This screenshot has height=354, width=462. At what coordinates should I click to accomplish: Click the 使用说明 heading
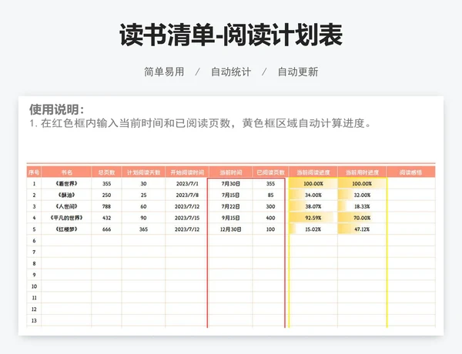(x=56, y=109)
